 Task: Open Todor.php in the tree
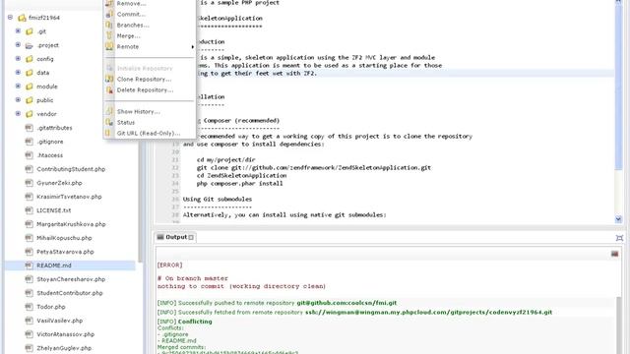coord(51,307)
